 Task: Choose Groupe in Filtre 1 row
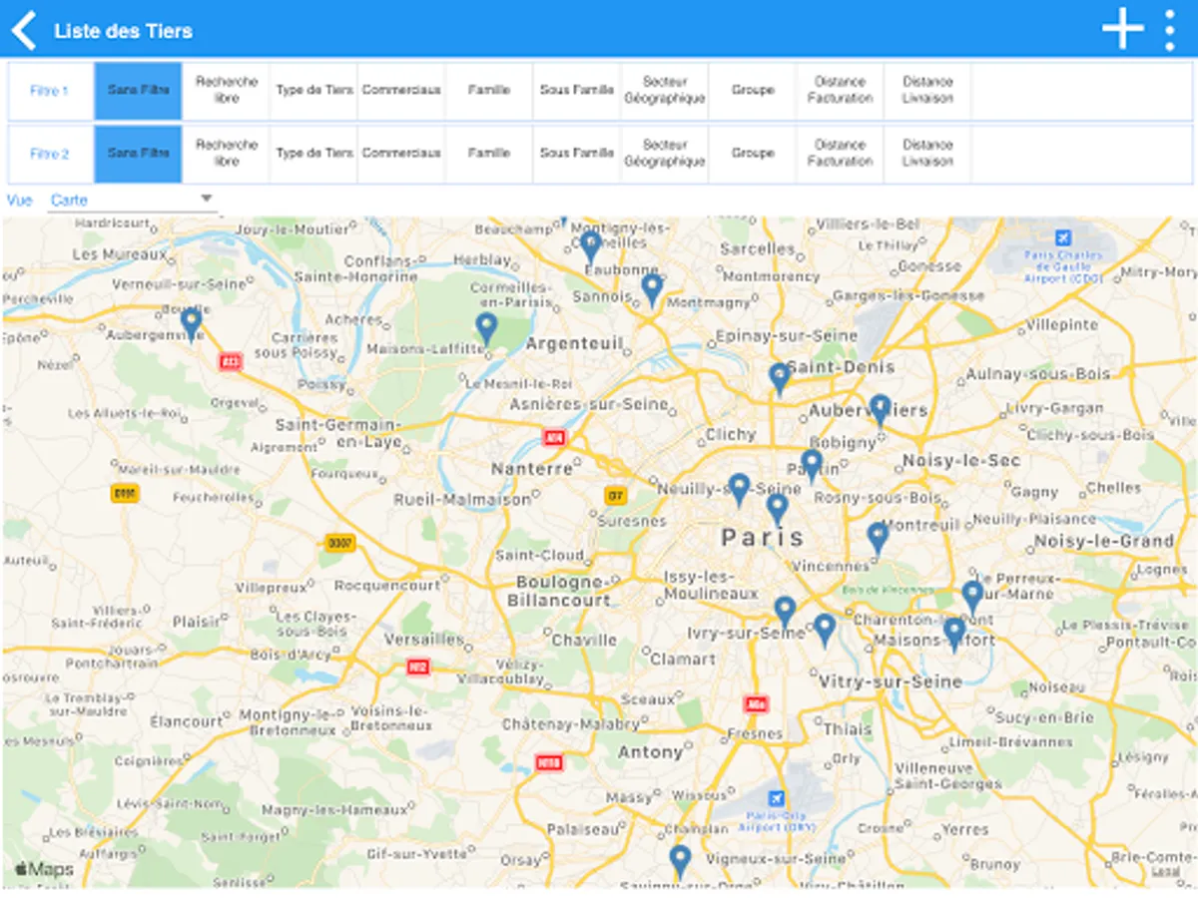pos(753,91)
